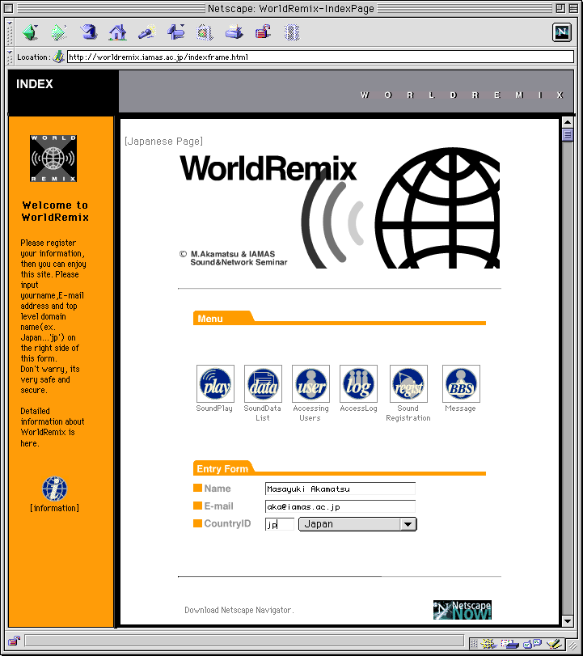
Task: Open the Home page via house icon
Action: [x=117, y=32]
